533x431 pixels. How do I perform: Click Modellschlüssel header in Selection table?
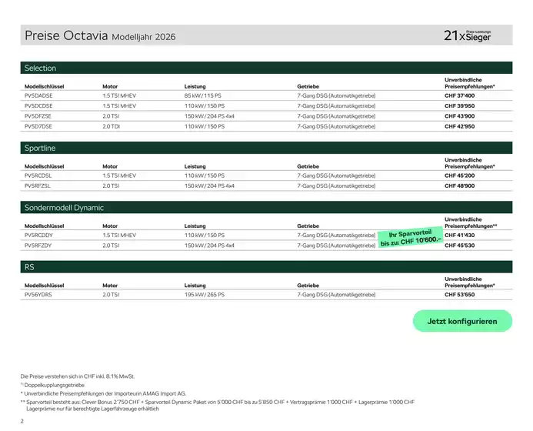44,86
